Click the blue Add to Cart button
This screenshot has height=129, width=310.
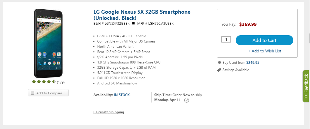tap(264, 40)
